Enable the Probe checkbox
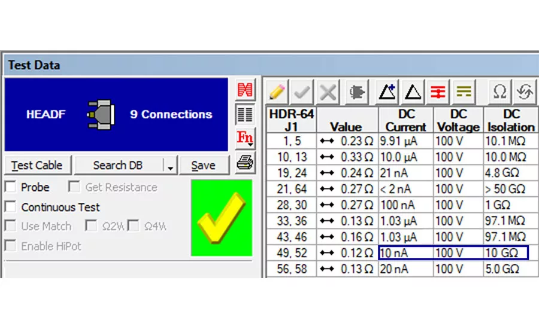 coord(11,187)
